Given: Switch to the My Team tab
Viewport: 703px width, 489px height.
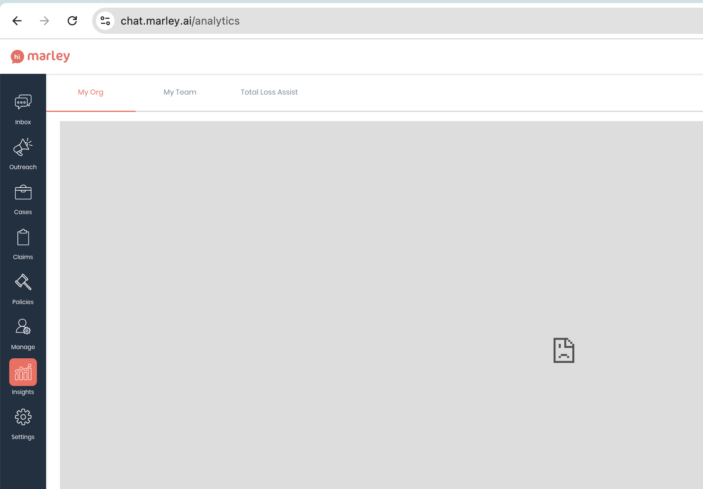Looking at the screenshot, I should (x=180, y=92).
